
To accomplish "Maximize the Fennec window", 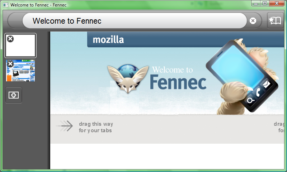I will coord(265,3).
